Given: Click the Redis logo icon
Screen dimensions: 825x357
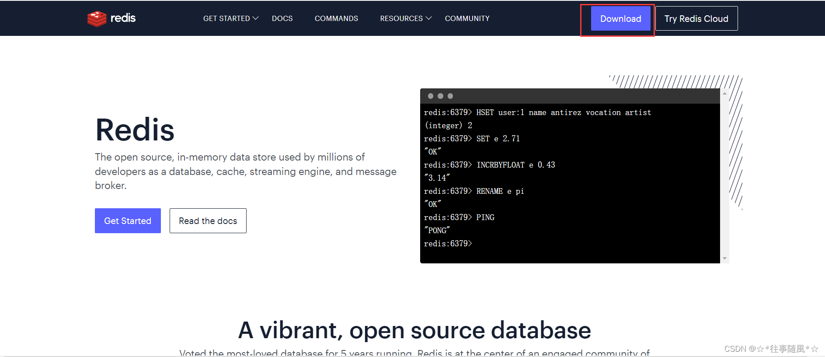Looking at the screenshot, I should tap(97, 18).
